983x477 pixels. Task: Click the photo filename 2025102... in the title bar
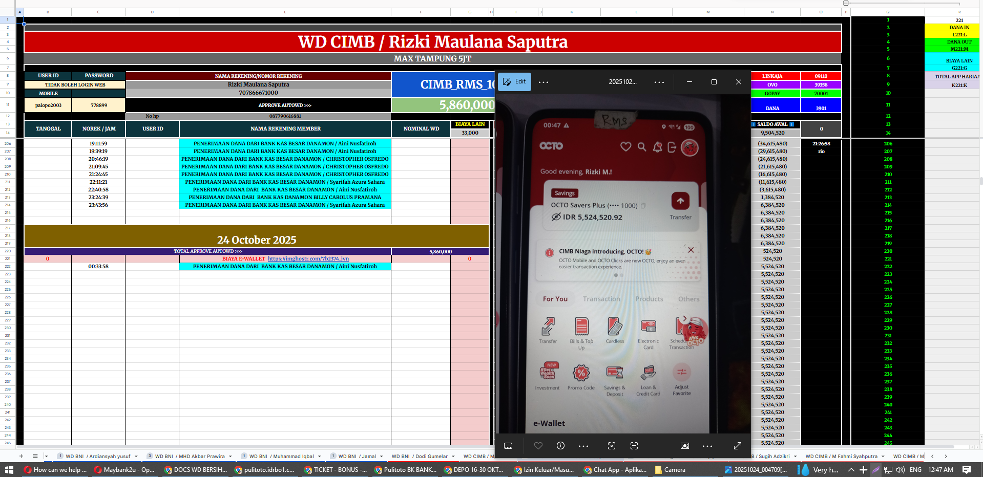point(622,82)
